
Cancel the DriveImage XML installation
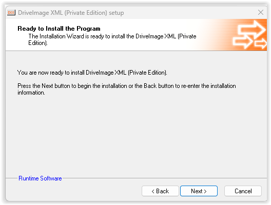243,191
